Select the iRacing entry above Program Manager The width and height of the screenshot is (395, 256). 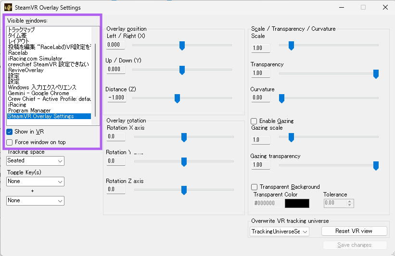coord(49,105)
